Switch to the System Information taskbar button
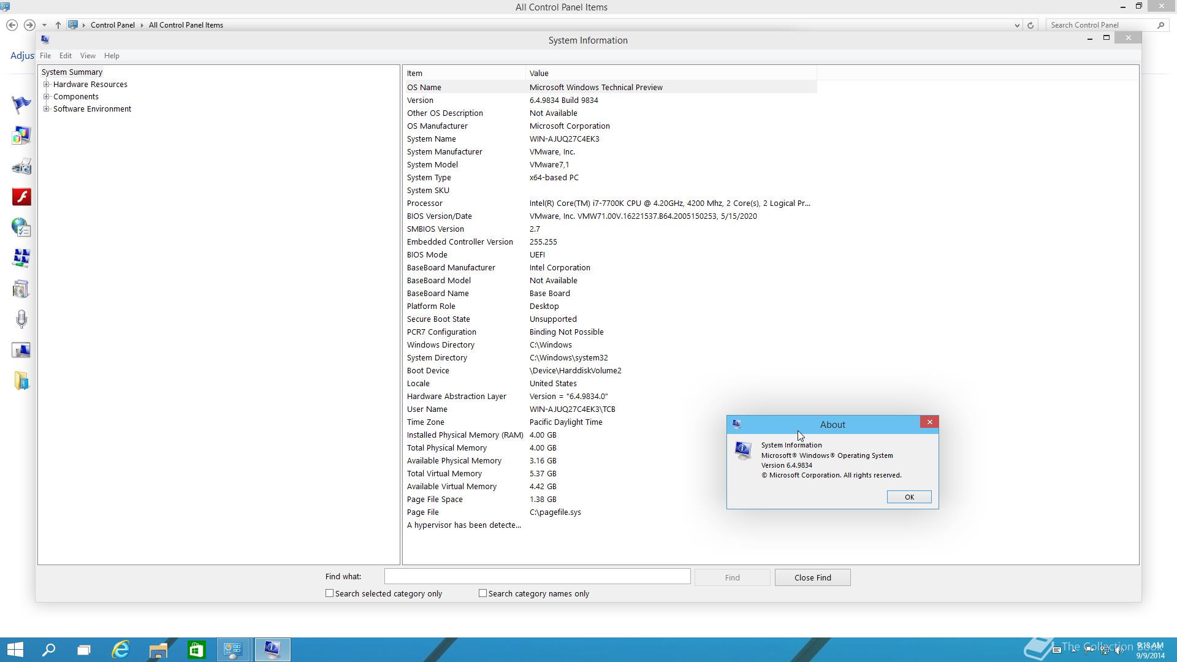Viewport: 1177px width, 662px height. [x=272, y=650]
